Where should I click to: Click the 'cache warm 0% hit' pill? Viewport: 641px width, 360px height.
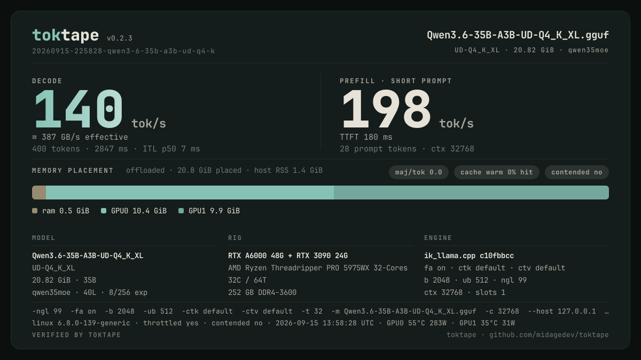coord(497,172)
